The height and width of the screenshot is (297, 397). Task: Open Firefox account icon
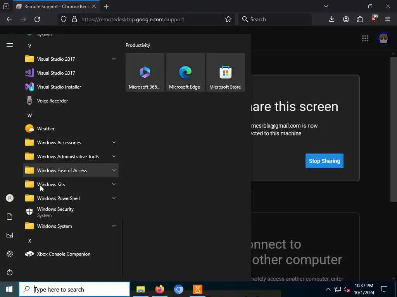click(346, 19)
